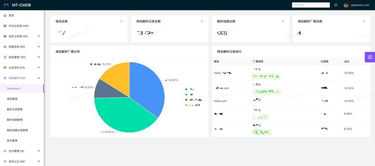
Task: Open the sp@meitu.com account menu
Action: point(360,5)
